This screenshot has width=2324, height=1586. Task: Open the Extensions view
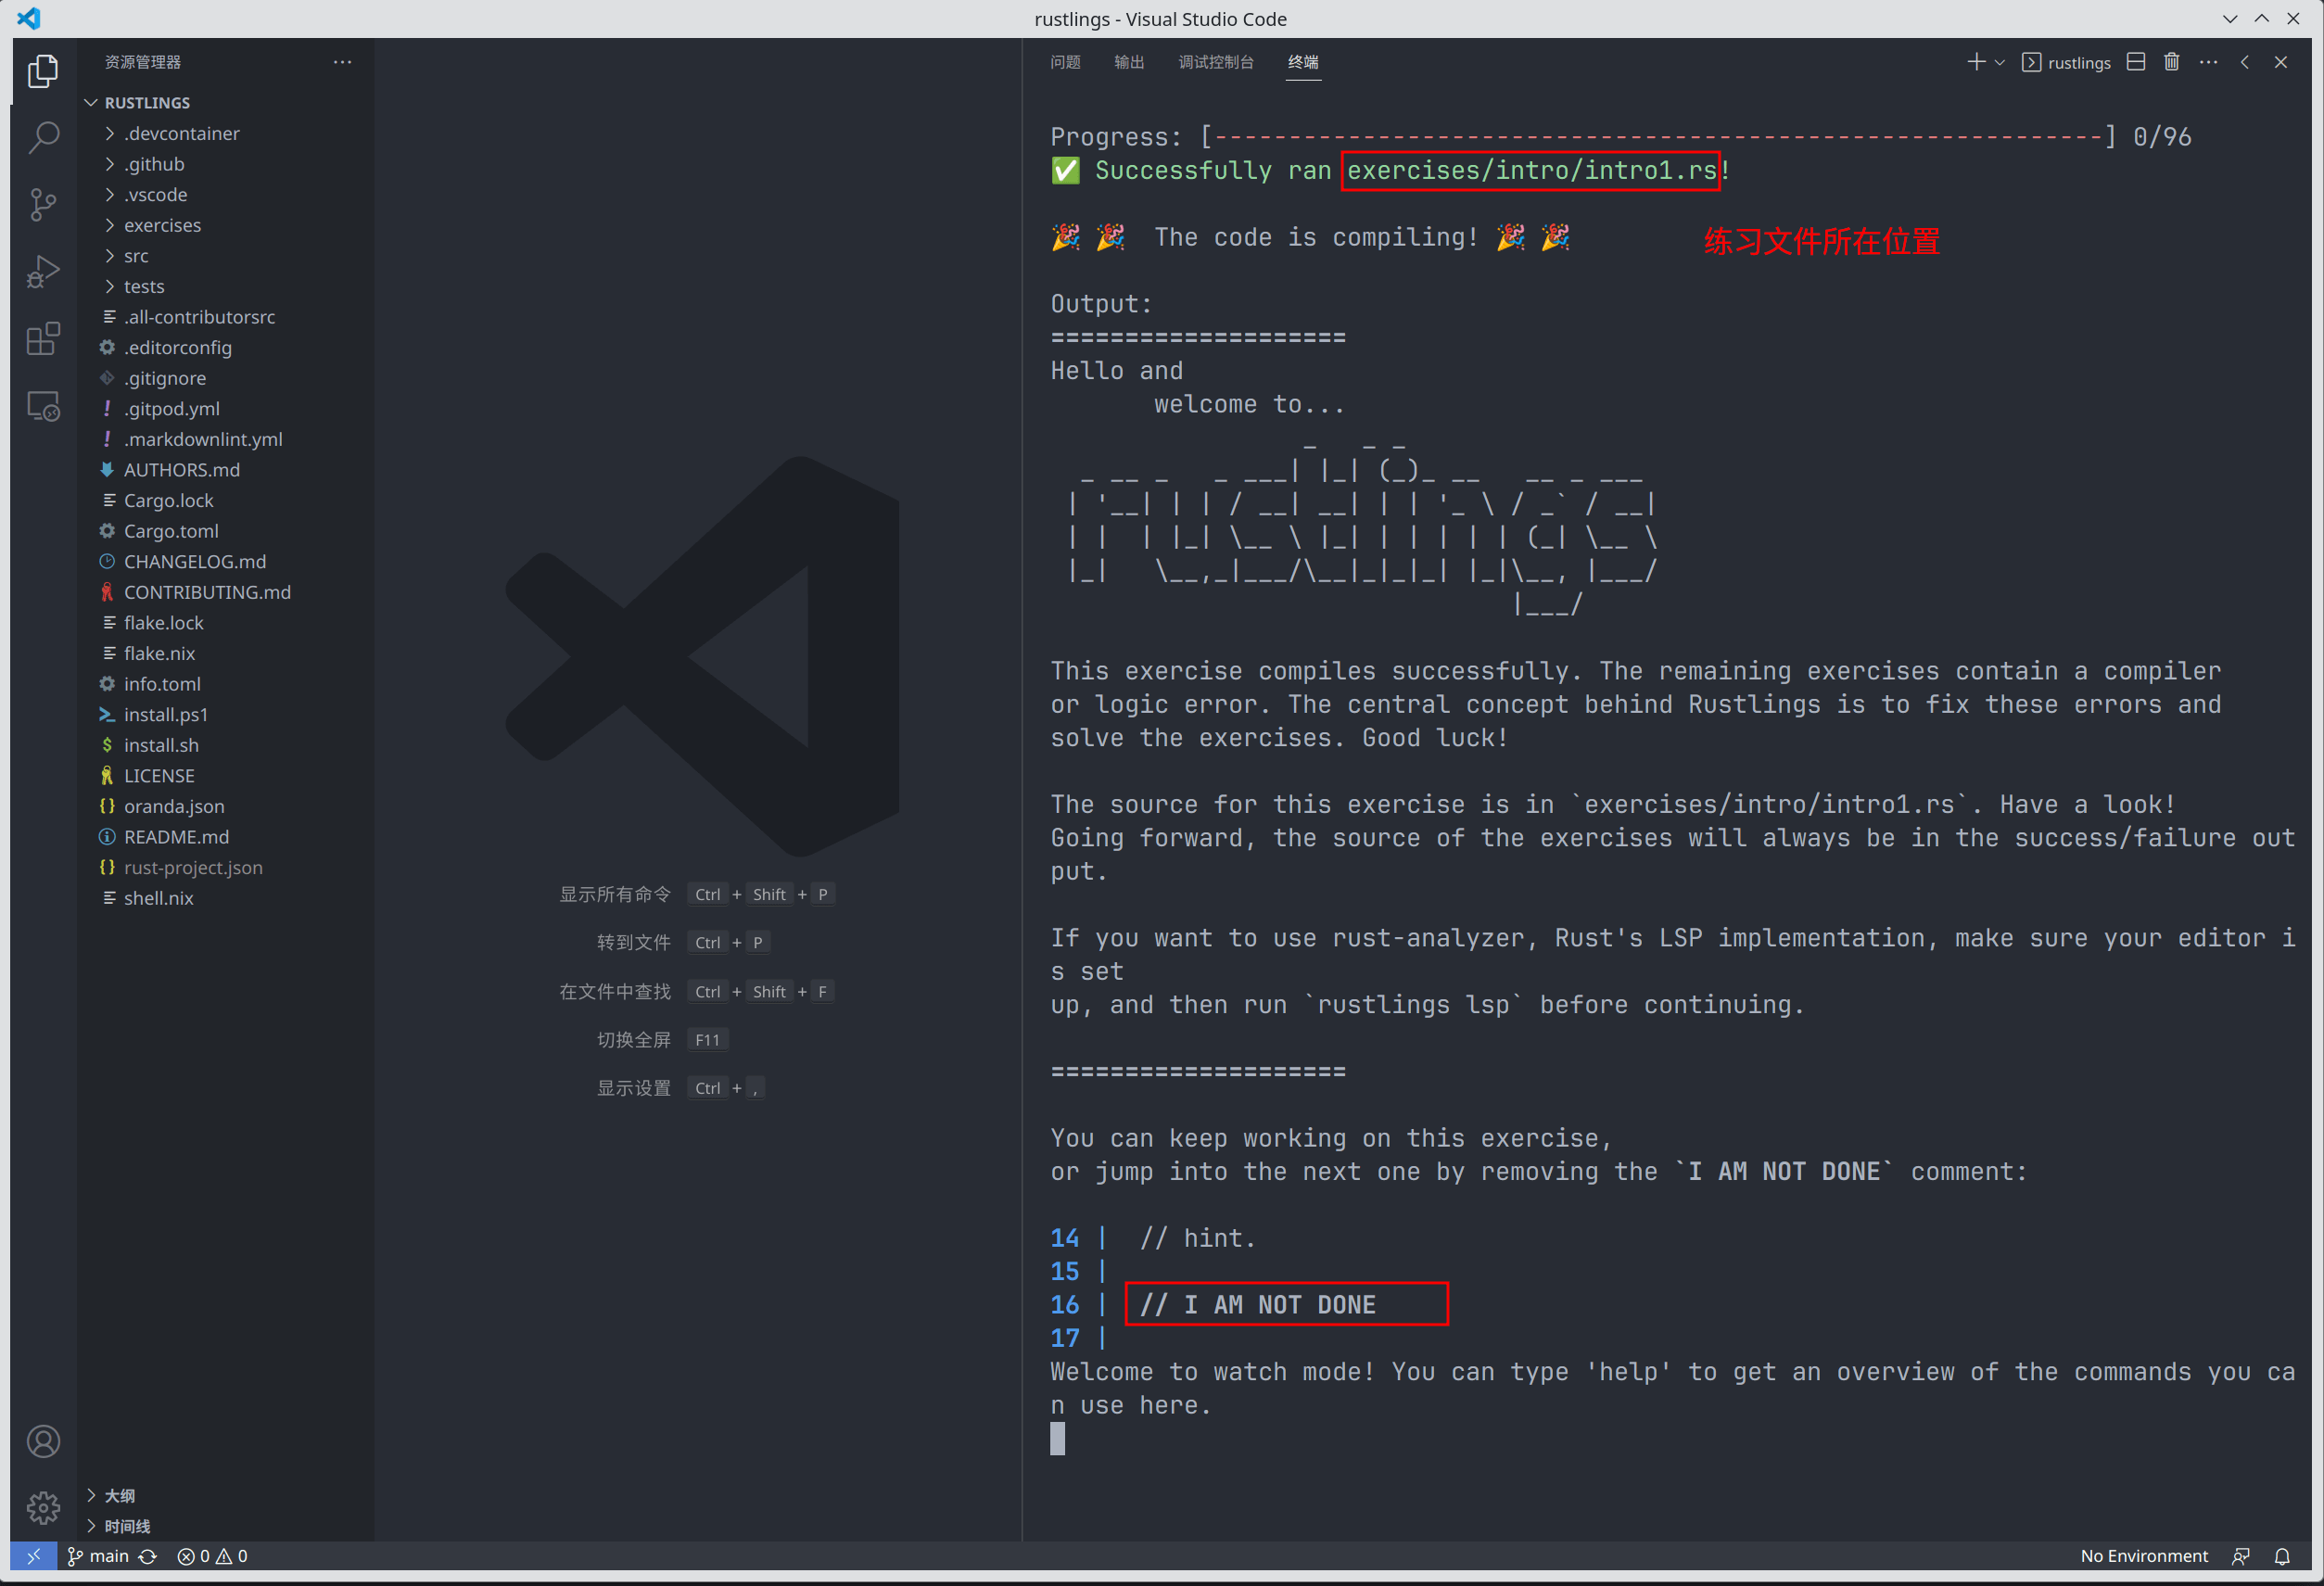click(x=43, y=339)
